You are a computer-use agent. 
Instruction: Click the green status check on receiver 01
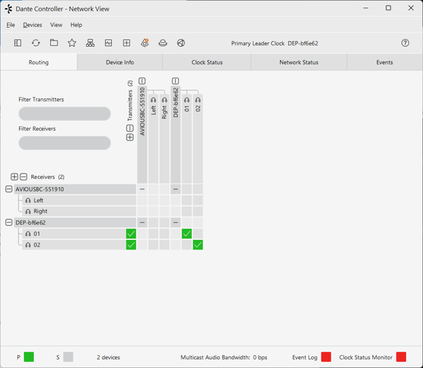pyautogui.click(x=131, y=234)
